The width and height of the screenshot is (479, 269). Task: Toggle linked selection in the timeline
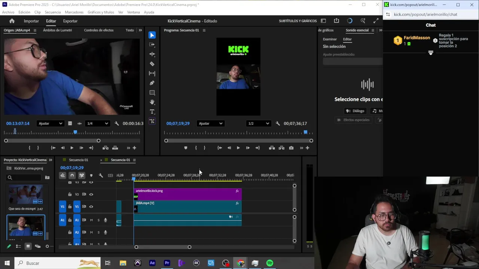pyautogui.click(x=81, y=175)
